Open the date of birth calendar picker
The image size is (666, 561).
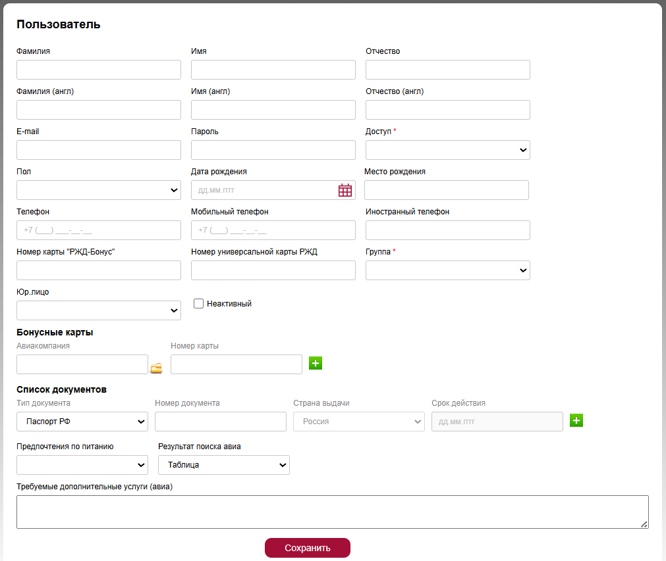click(x=345, y=190)
